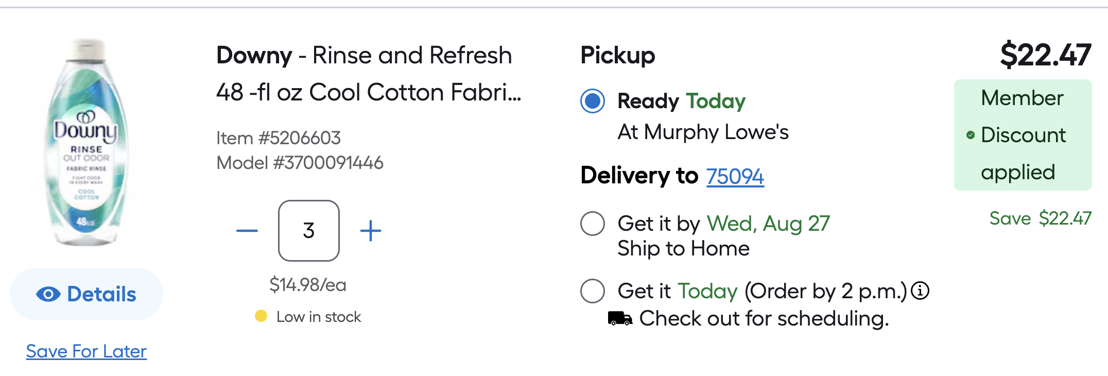Choose Get it by Wed, Aug 27 shipping option

pyautogui.click(x=593, y=224)
